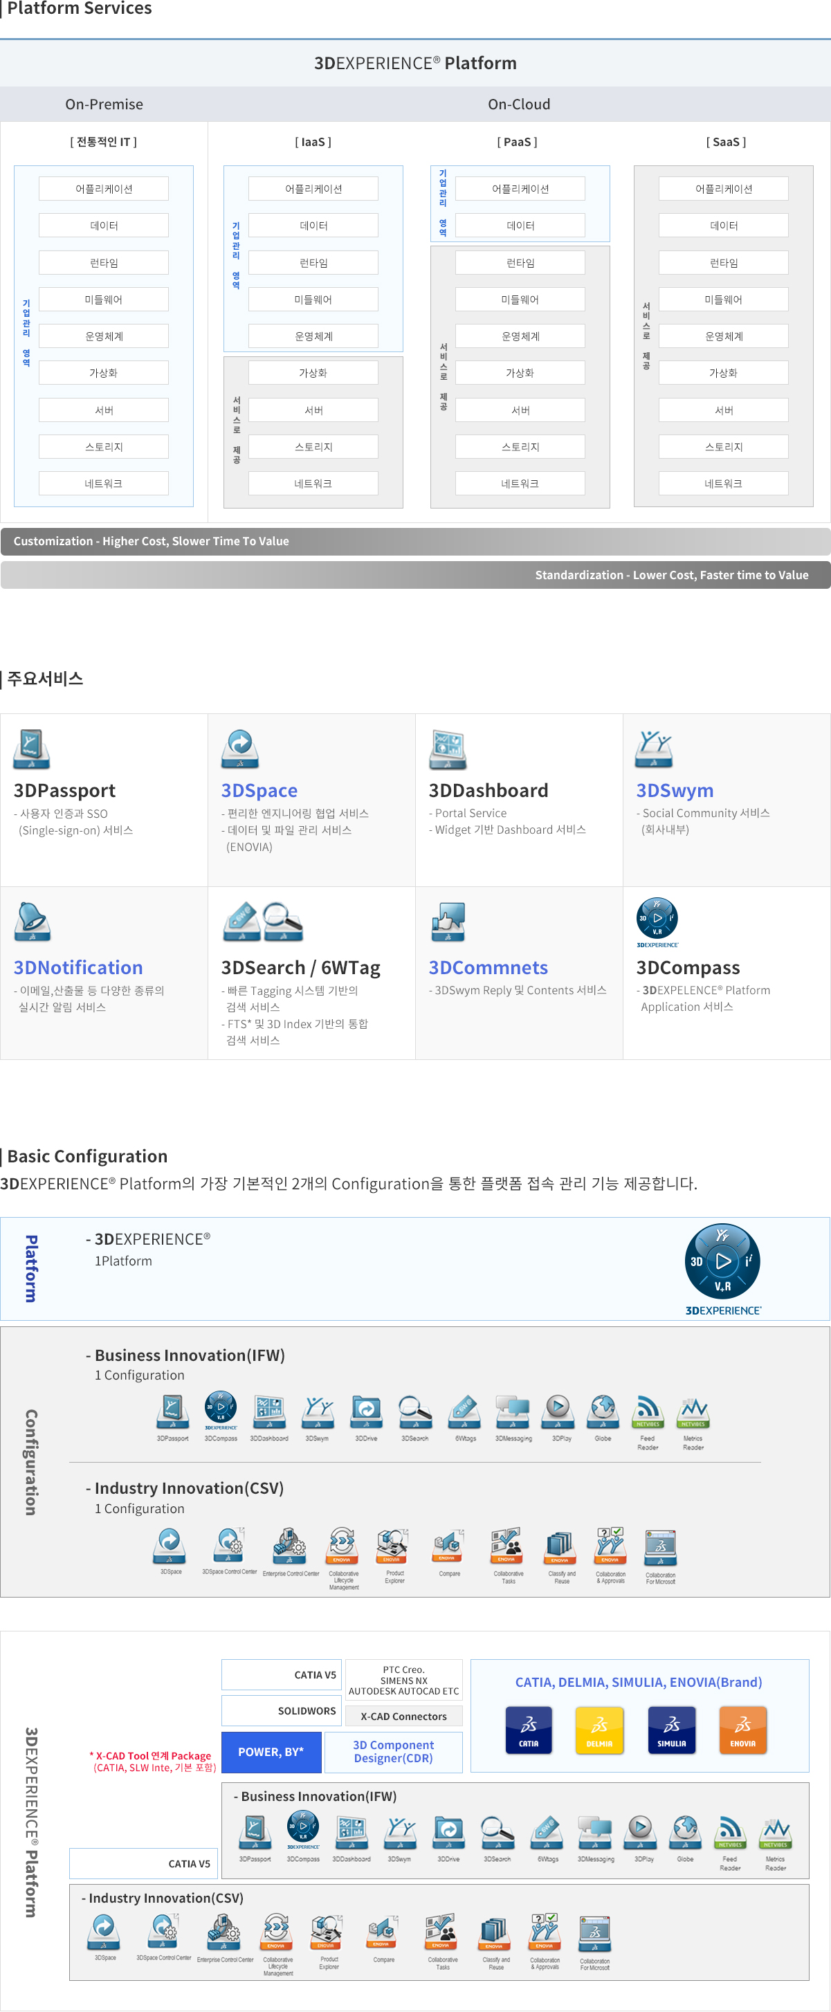Click the Customization - Higher Cost bar
The height and width of the screenshot is (2012, 831).
(x=415, y=541)
